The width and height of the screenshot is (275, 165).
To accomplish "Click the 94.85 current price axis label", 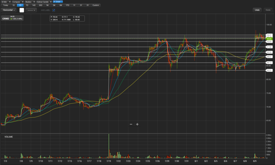I will pos(269,39).
